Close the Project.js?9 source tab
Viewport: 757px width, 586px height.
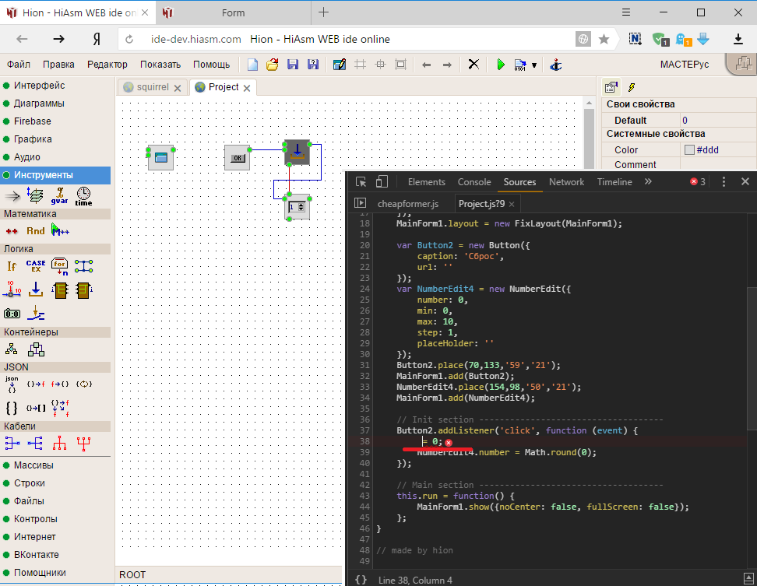click(x=512, y=204)
